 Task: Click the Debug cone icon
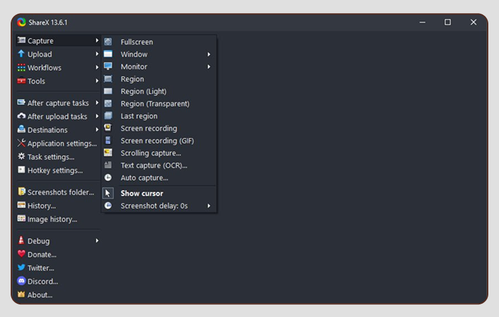coord(21,240)
